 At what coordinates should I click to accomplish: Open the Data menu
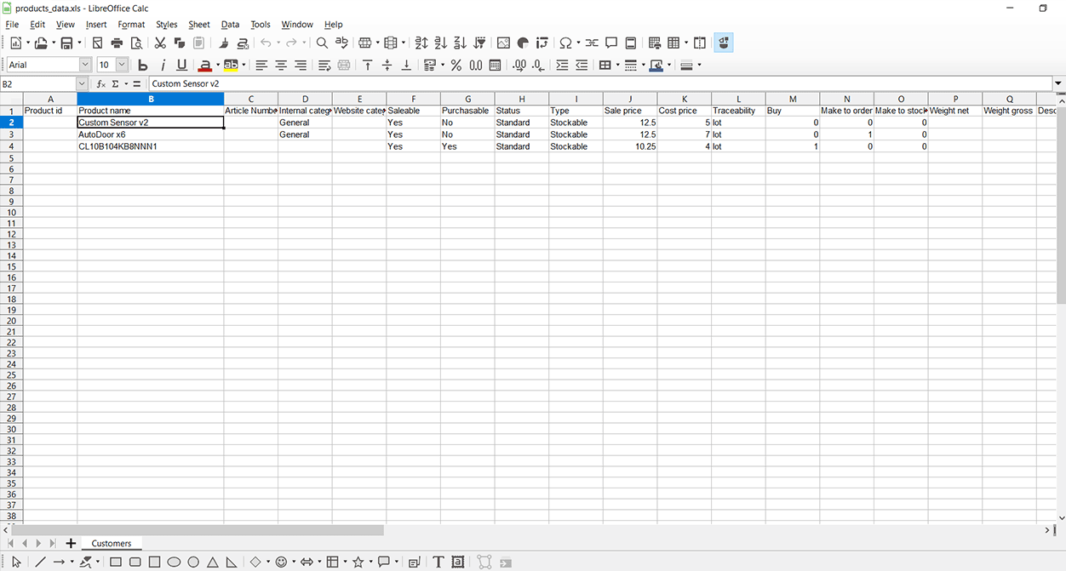pyautogui.click(x=230, y=25)
